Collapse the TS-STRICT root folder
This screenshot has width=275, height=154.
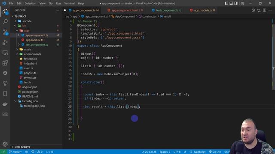(x=12, y=16)
